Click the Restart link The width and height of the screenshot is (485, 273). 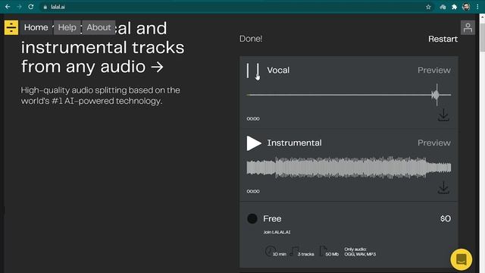coord(443,39)
